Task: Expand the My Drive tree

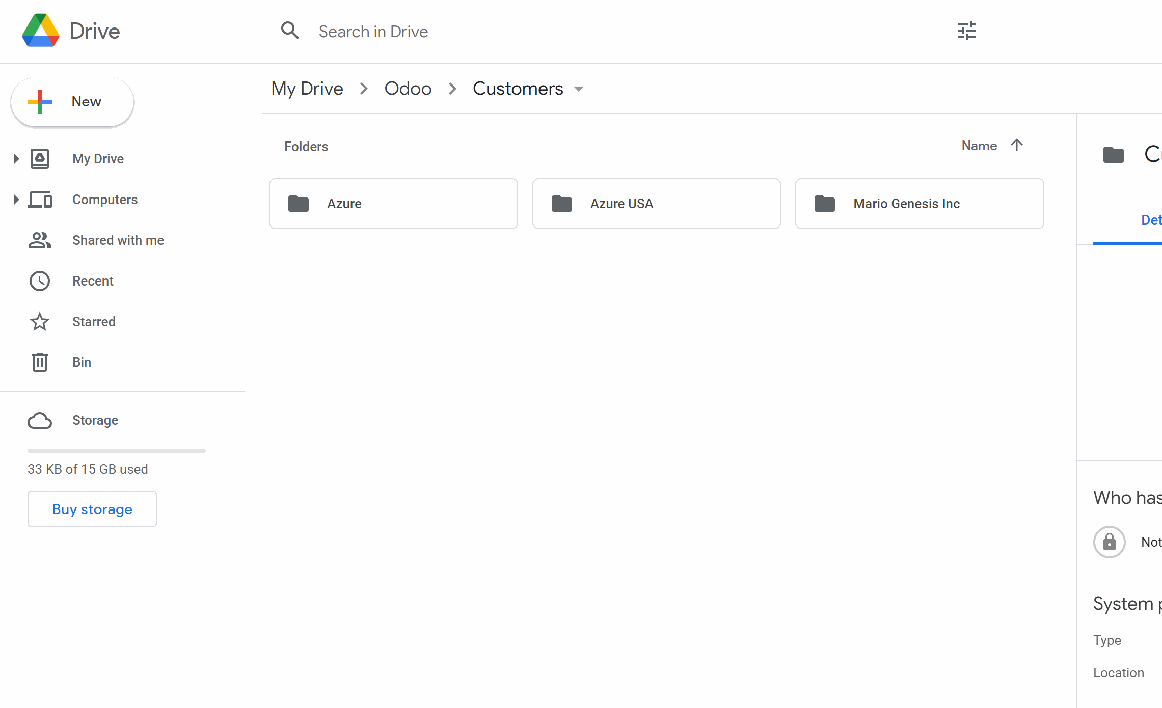Action: point(16,159)
